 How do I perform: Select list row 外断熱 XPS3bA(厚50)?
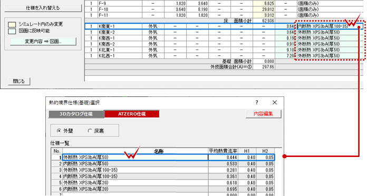[x=162, y=158]
